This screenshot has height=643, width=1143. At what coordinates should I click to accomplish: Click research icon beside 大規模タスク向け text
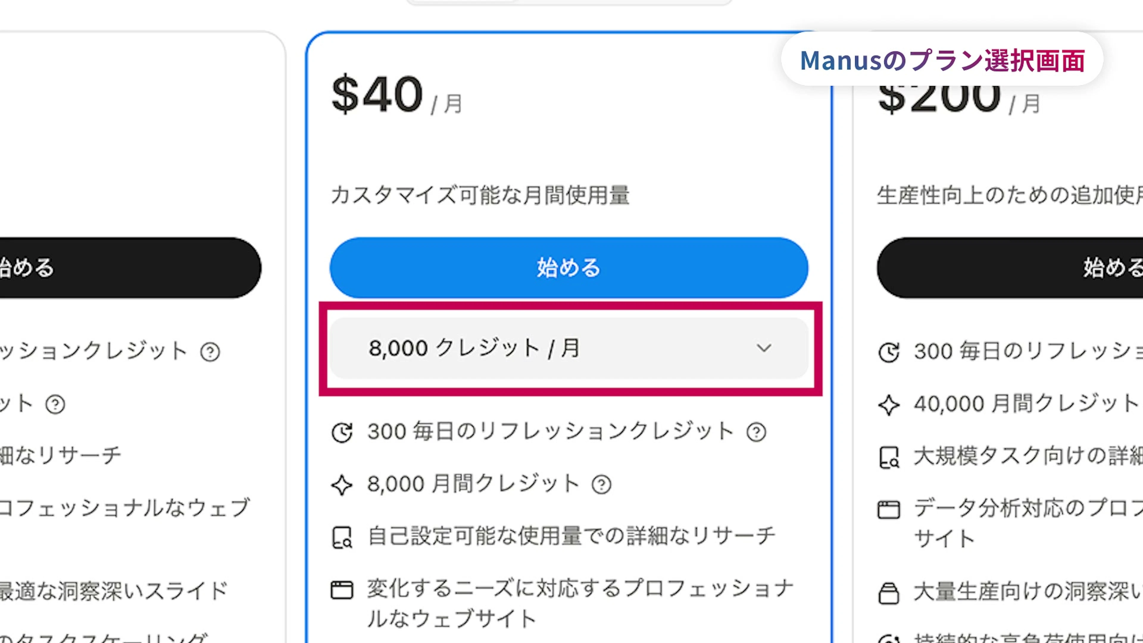889,458
